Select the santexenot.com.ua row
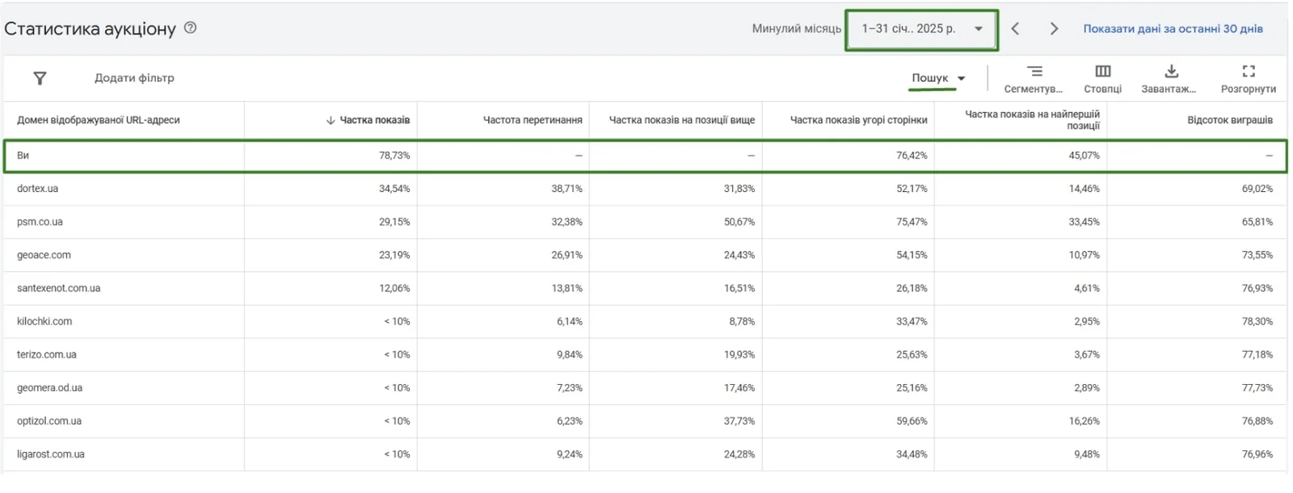This screenshot has width=1293, height=493. (645, 288)
